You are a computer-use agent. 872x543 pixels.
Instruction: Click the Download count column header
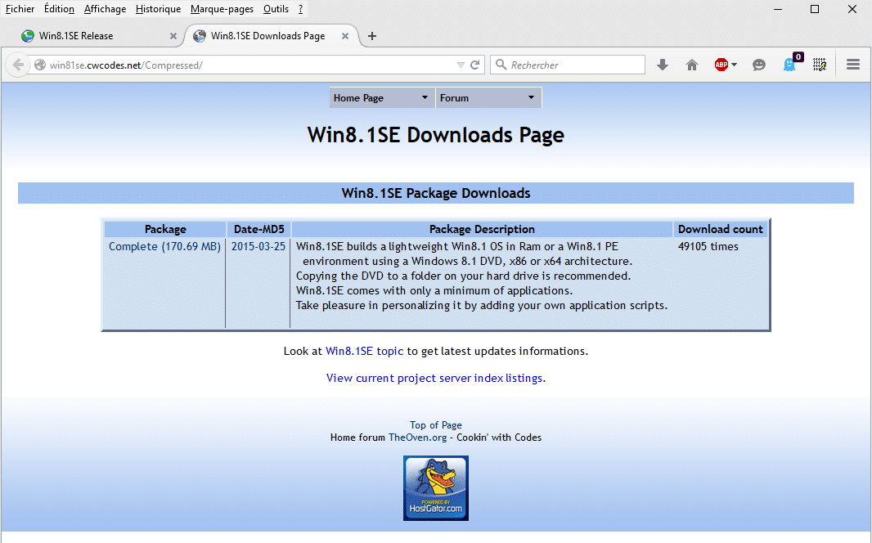coord(720,229)
